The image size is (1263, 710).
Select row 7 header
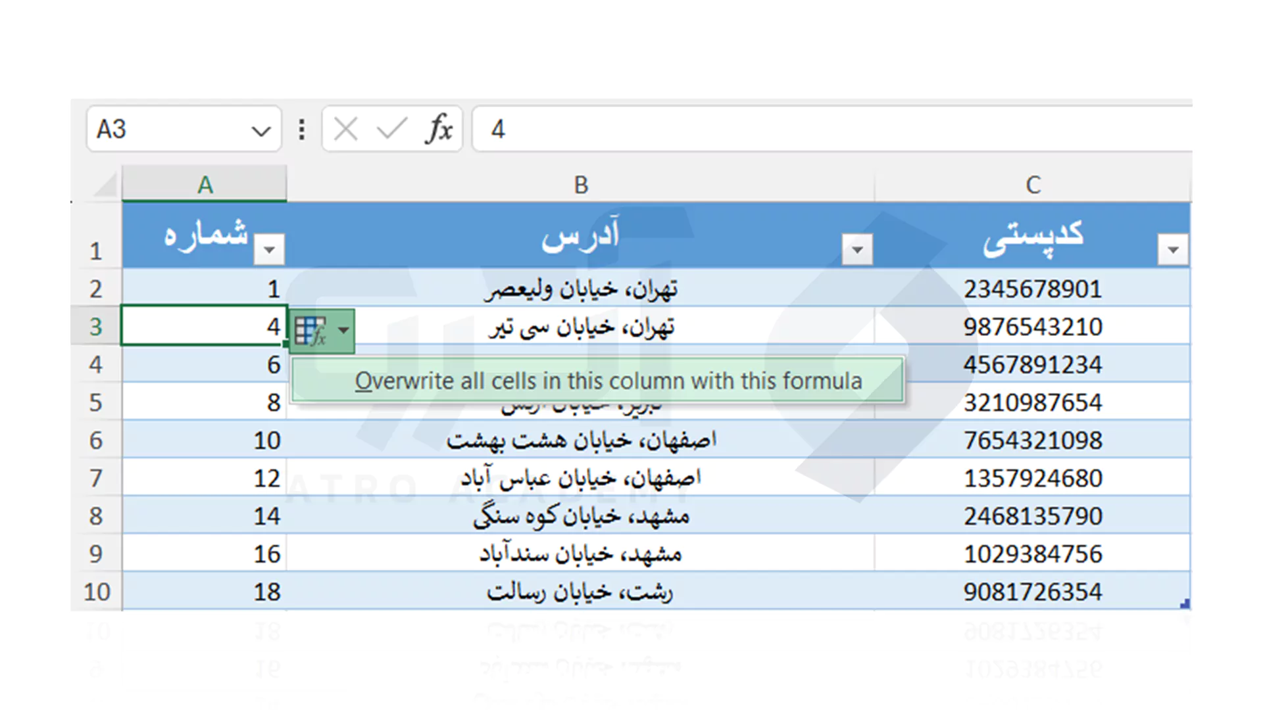(x=96, y=478)
